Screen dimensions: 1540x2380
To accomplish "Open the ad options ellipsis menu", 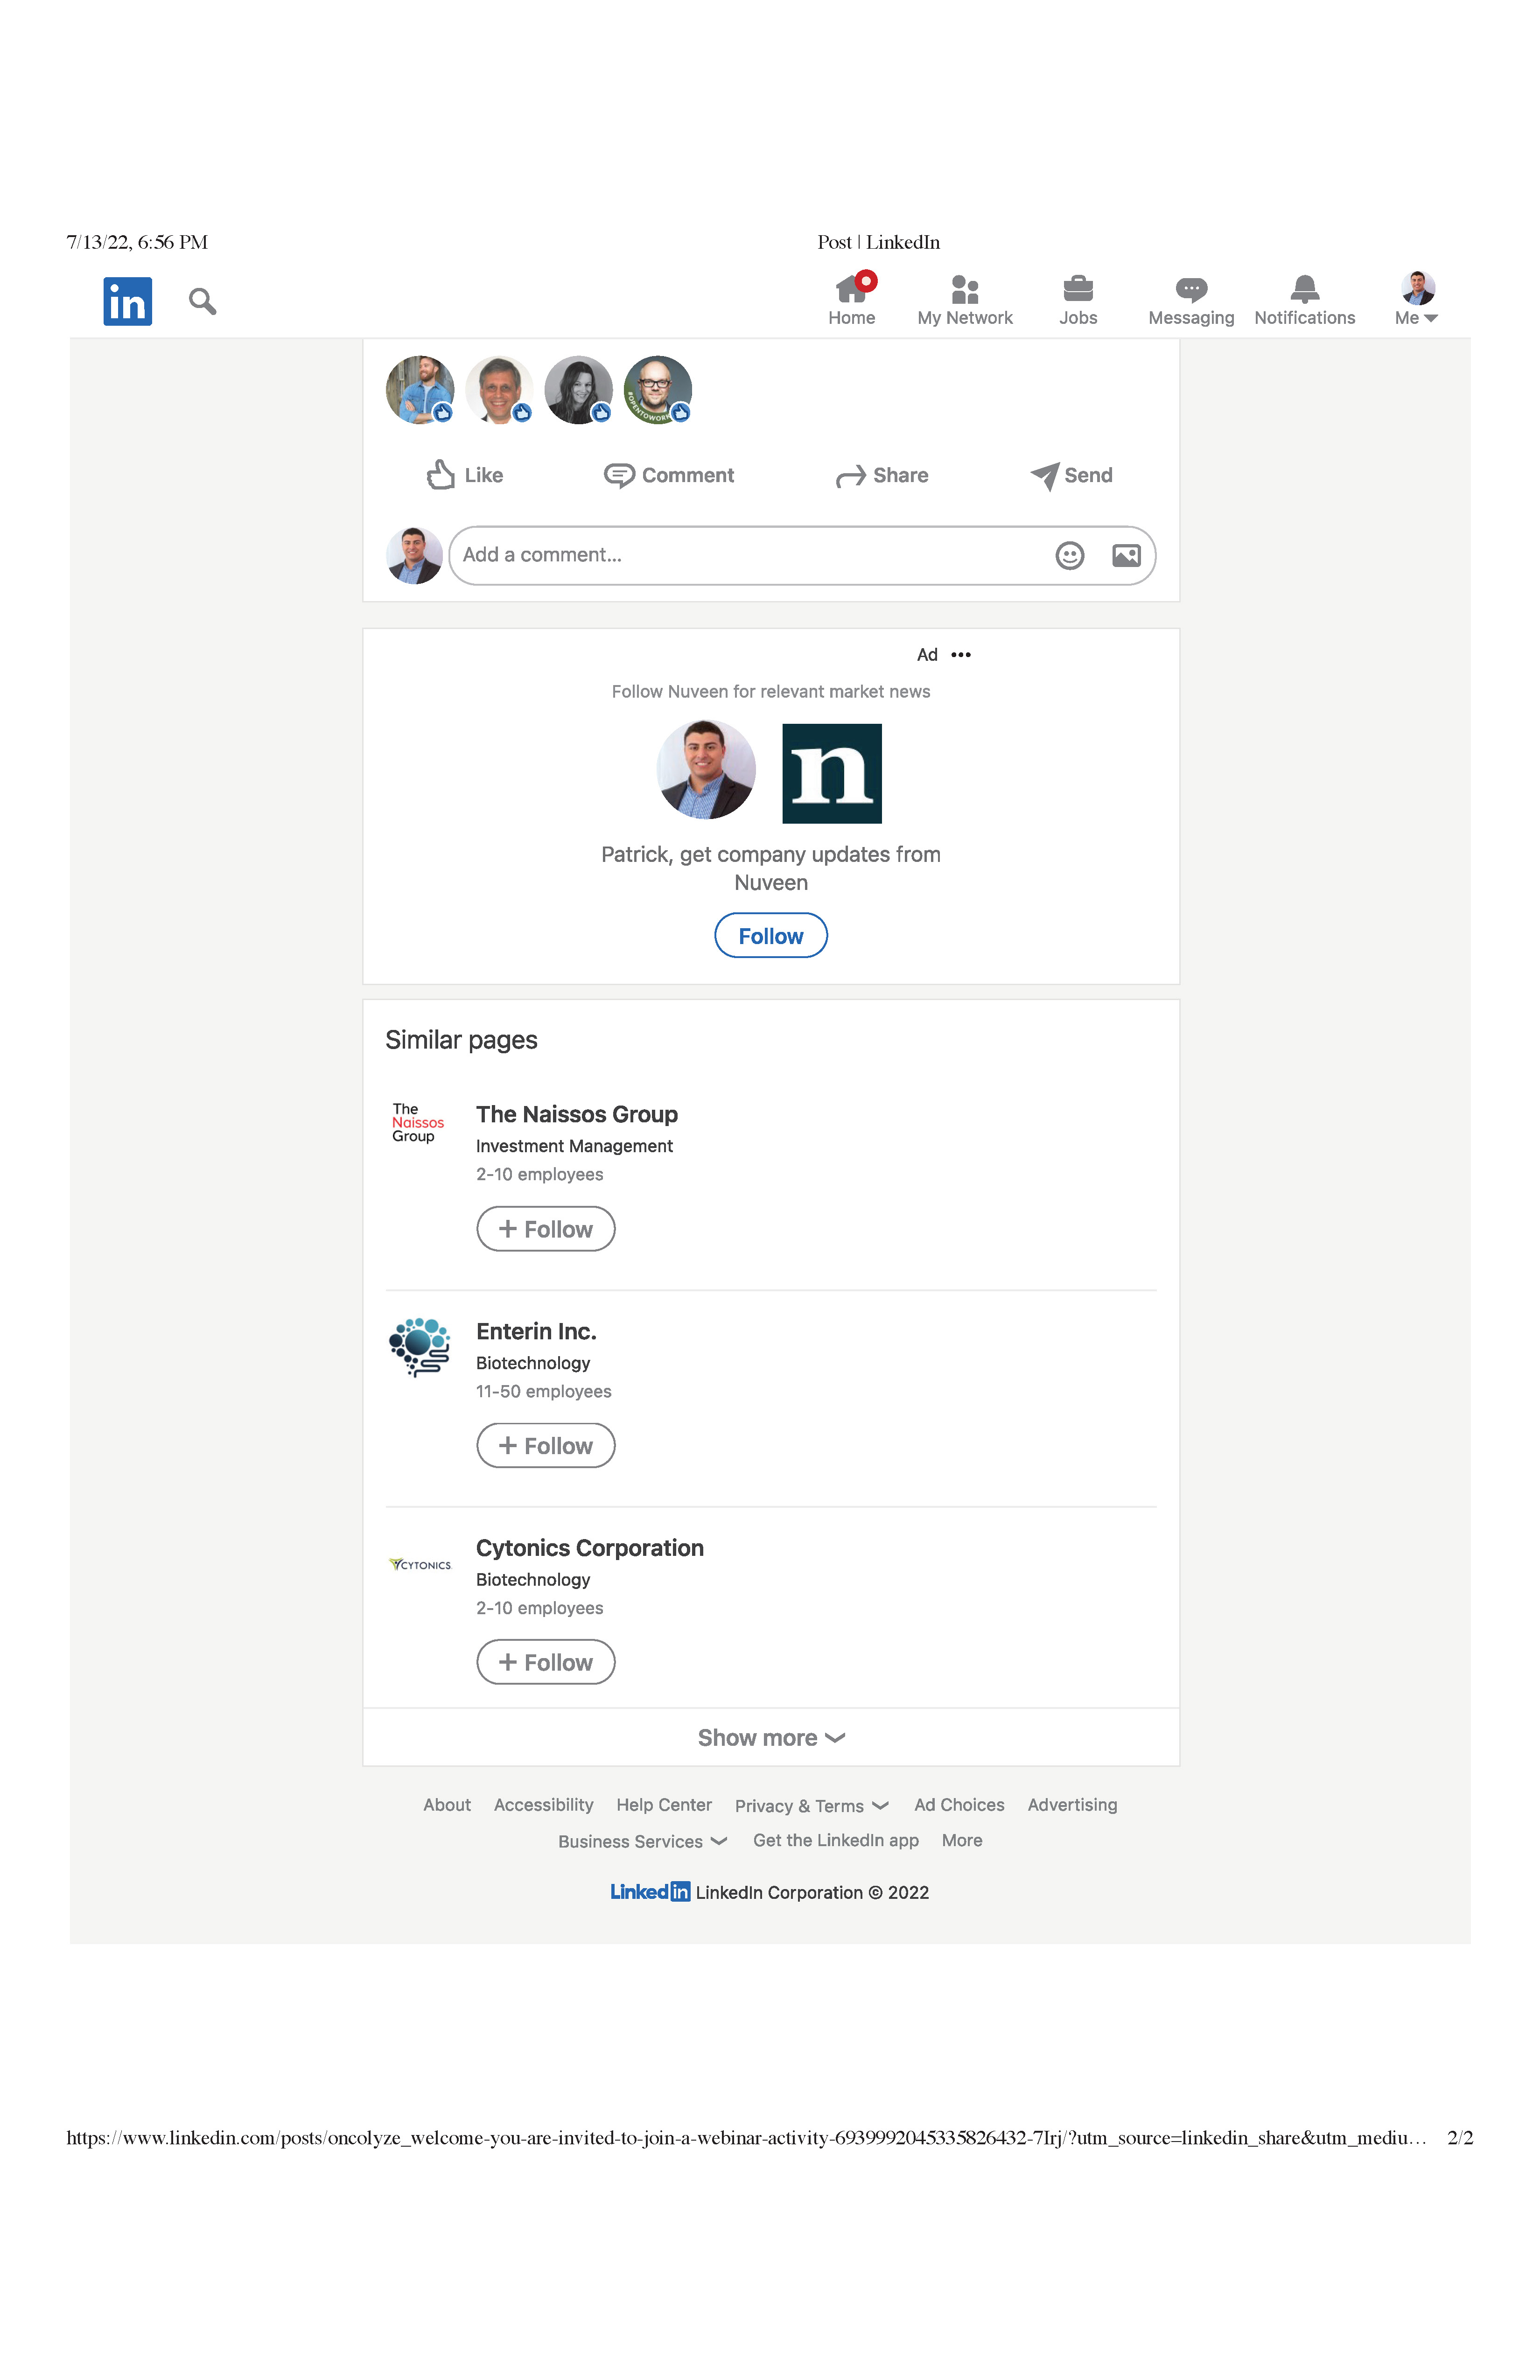I will pyautogui.click(x=961, y=655).
